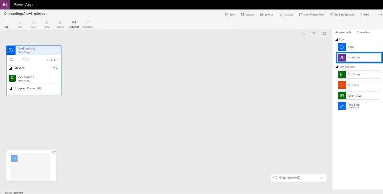The height and width of the screenshot is (194, 383).
Task: Click the Cut scissors icon
Action: 20,22
